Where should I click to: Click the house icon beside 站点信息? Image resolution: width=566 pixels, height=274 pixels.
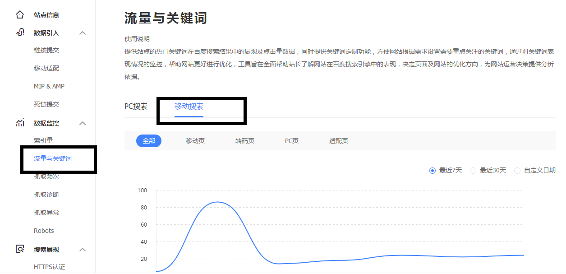20,15
